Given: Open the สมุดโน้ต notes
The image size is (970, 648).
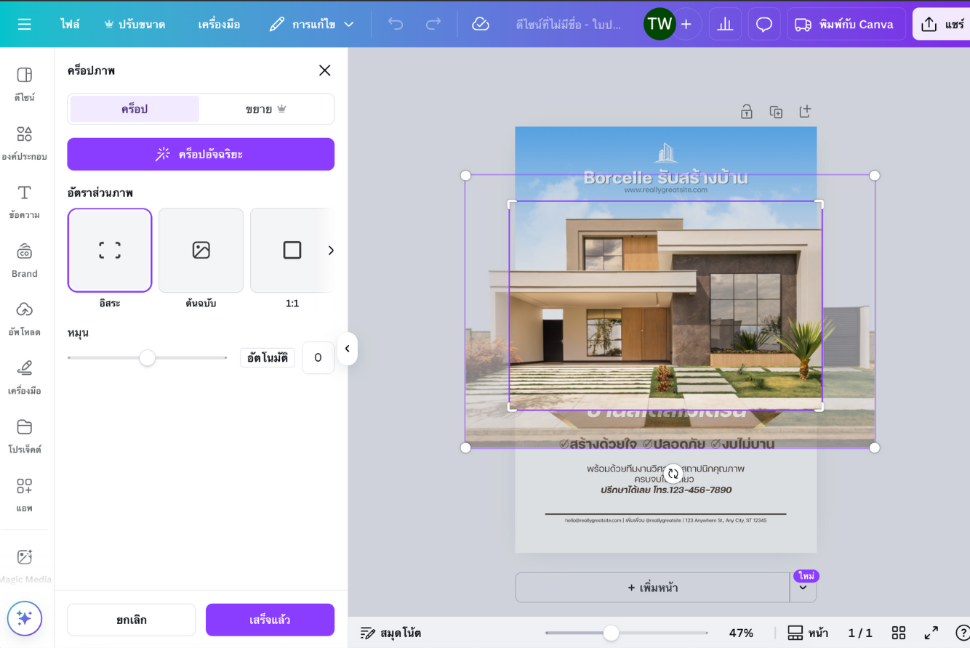Looking at the screenshot, I should (x=390, y=633).
